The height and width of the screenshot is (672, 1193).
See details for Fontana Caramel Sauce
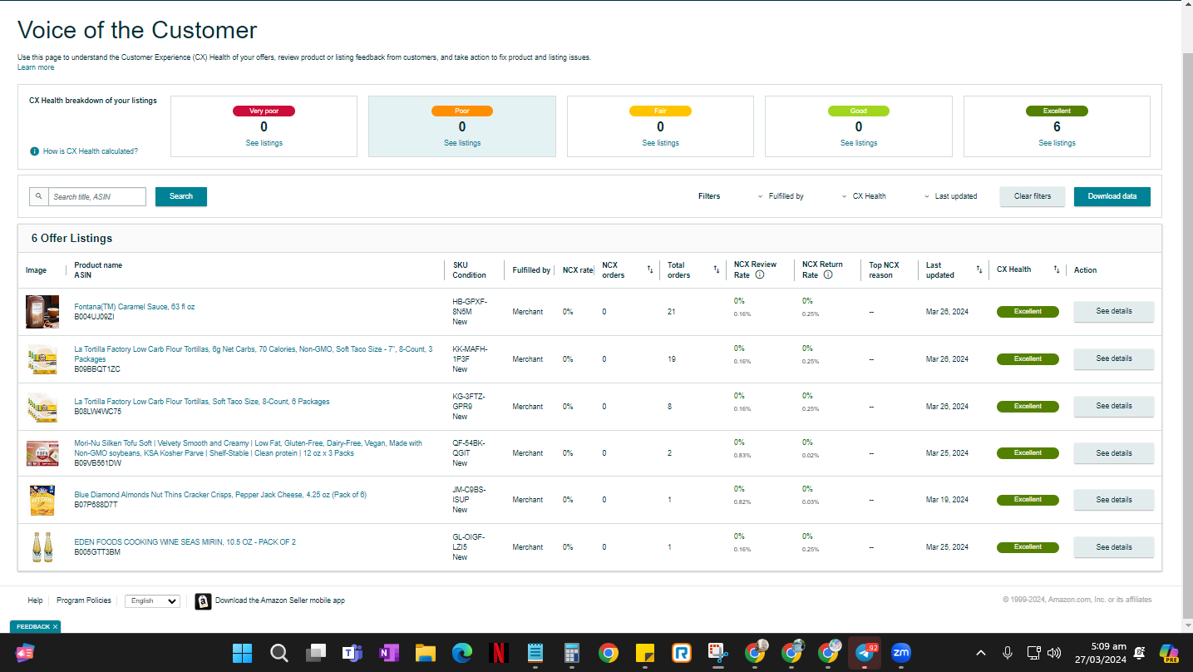tap(1114, 312)
